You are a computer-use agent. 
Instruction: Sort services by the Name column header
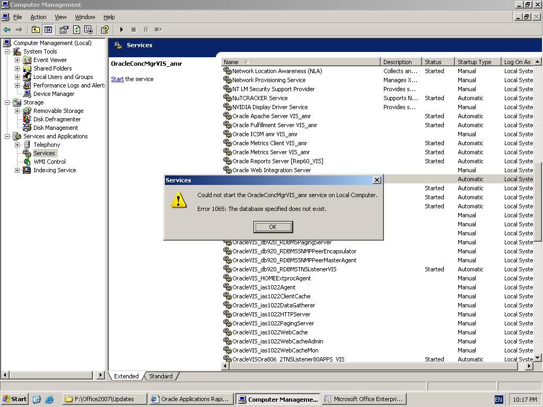click(300, 62)
